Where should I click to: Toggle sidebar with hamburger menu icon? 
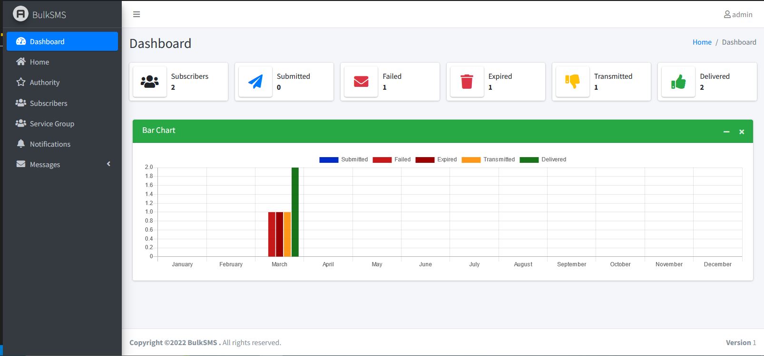pyautogui.click(x=137, y=14)
